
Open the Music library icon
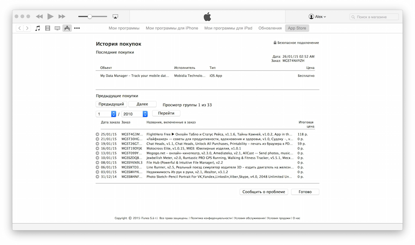click(x=38, y=28)
